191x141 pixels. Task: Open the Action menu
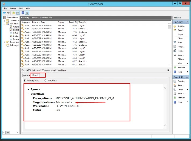pos(13,9)
